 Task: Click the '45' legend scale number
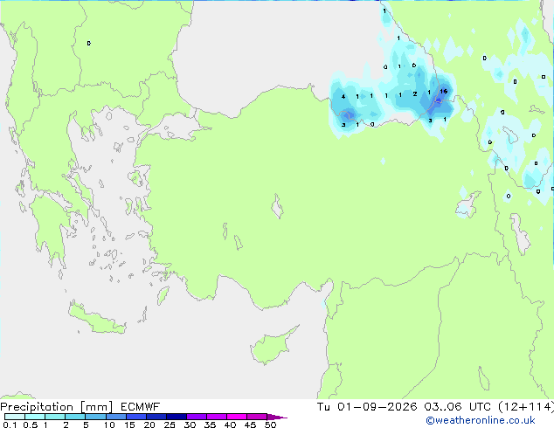pyautogui.click(x=250, y=425)
